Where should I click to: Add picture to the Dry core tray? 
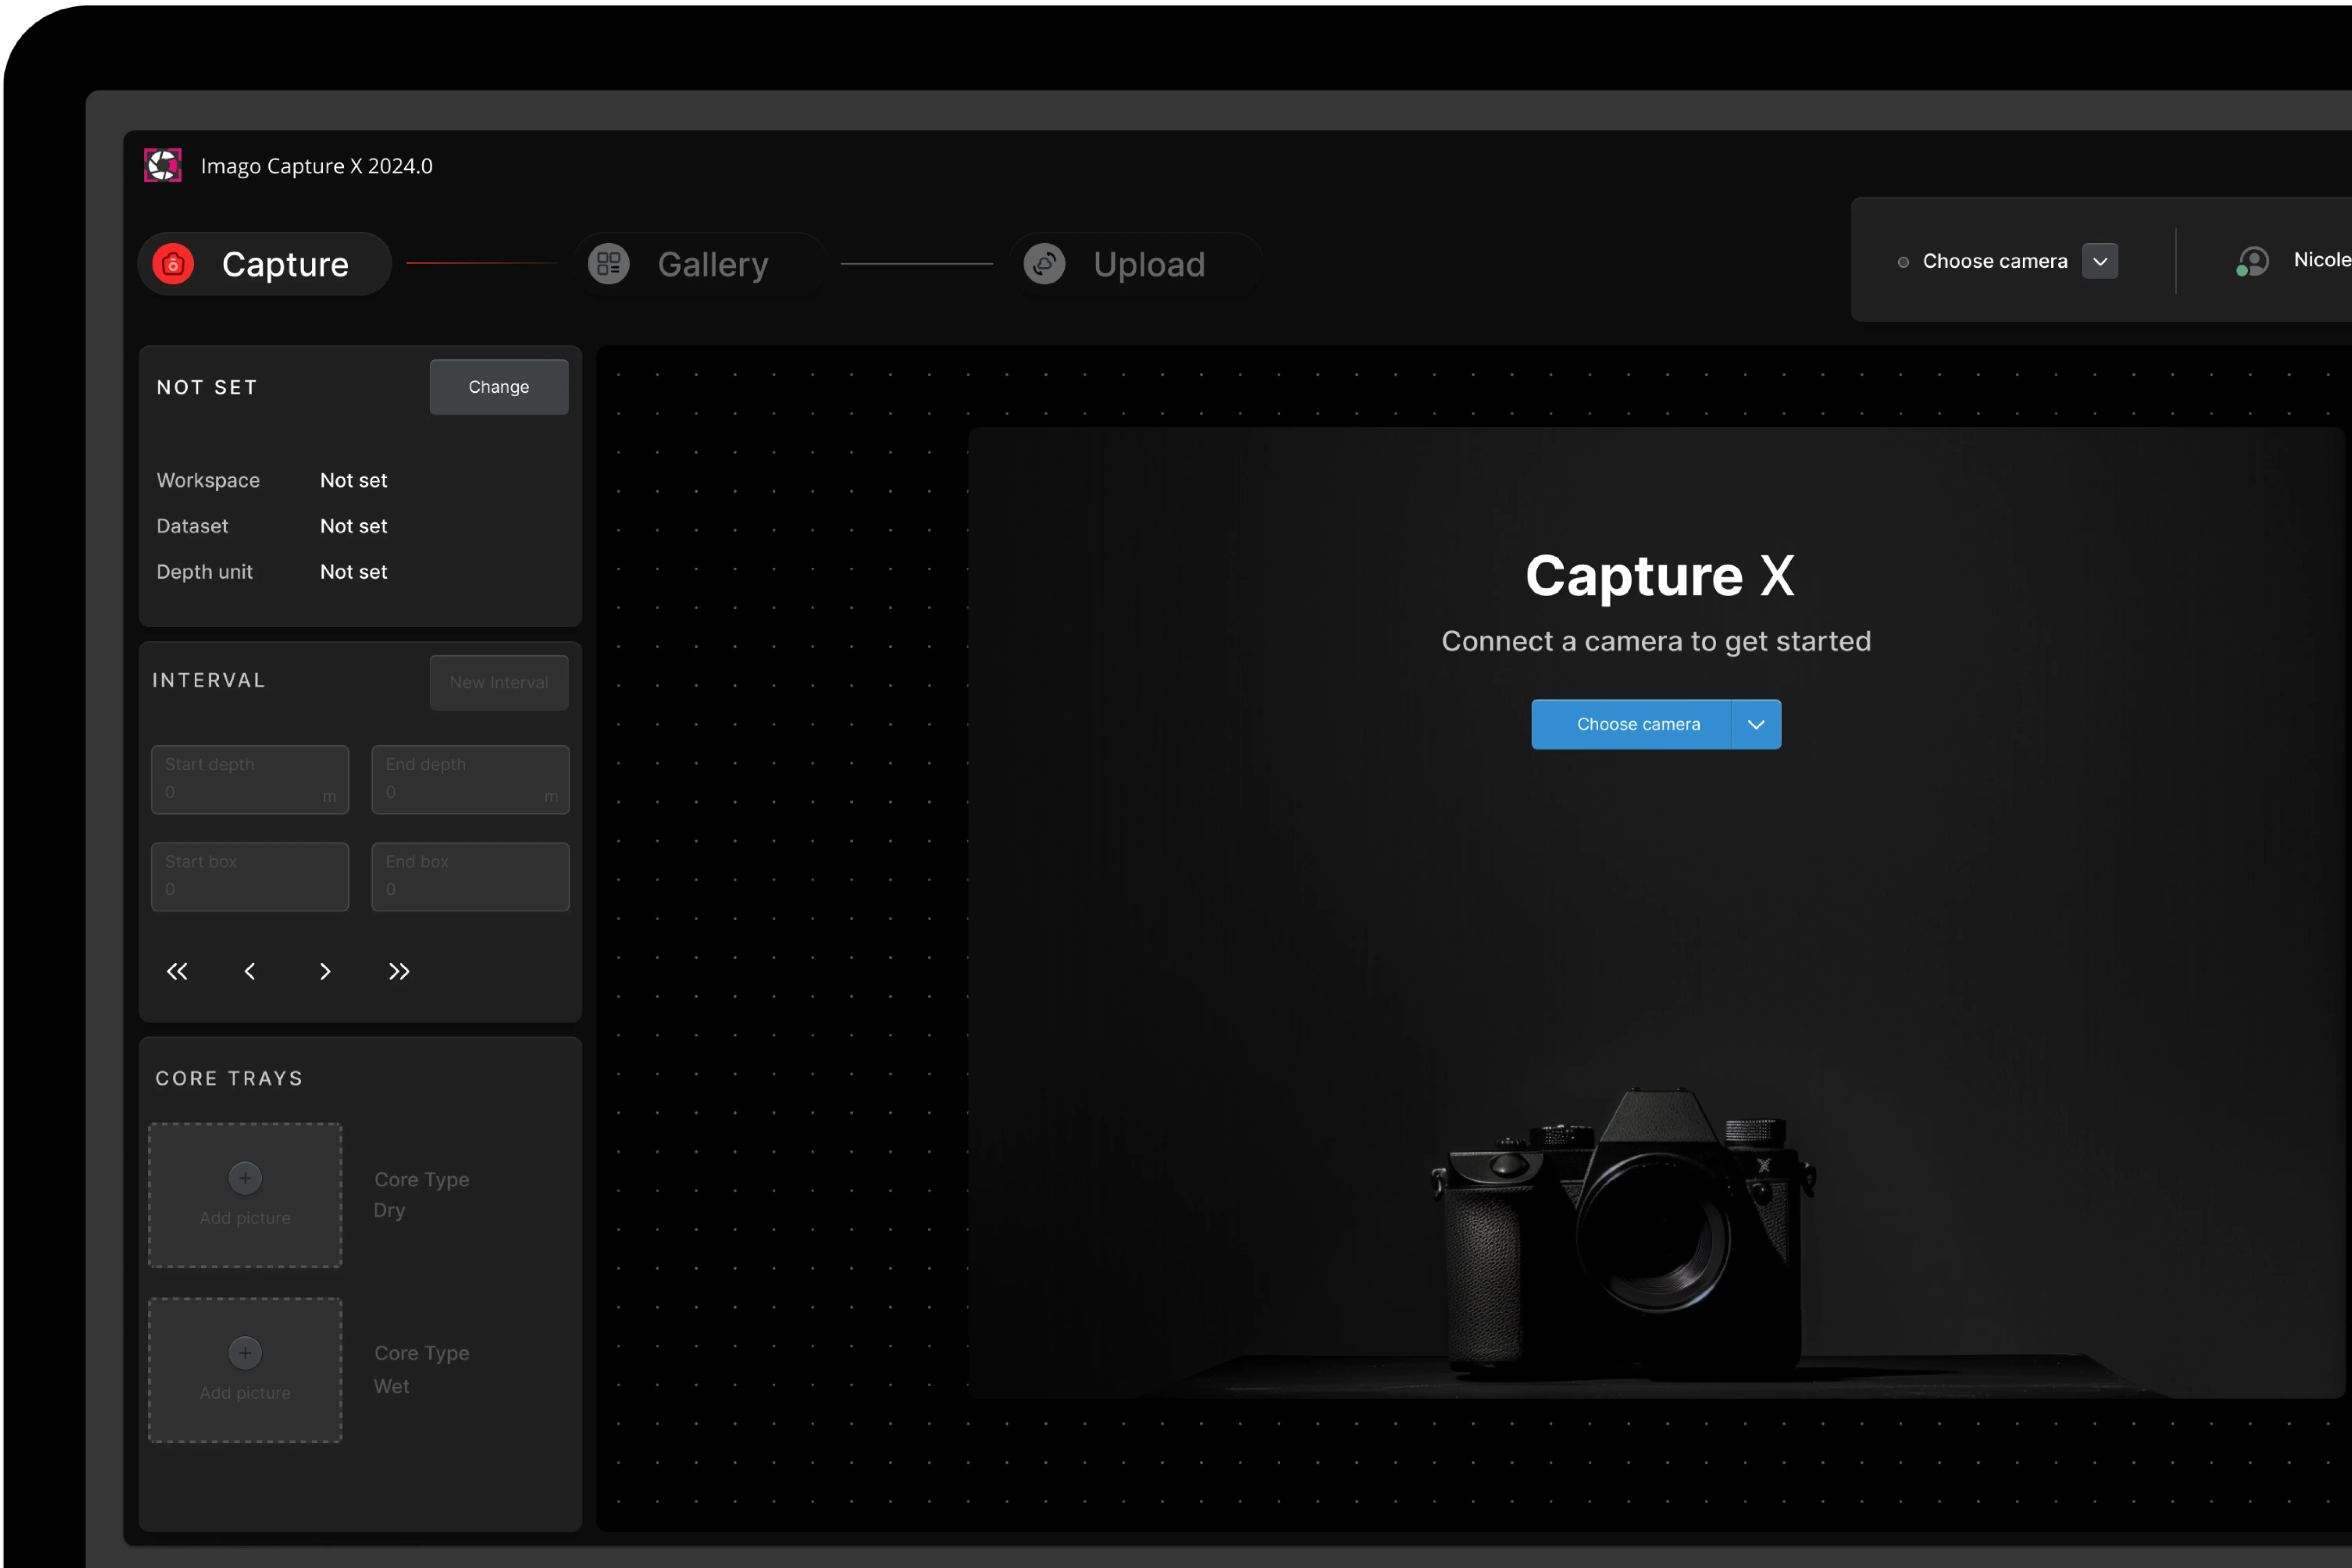(x=245, y=1195)
